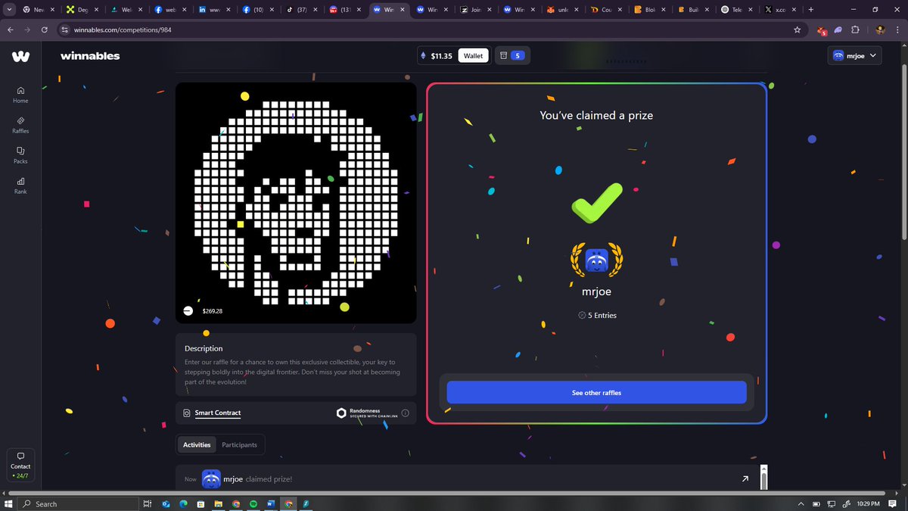Open the Smart Contract link
Screen dimensions: 908x511
(218, 413)
